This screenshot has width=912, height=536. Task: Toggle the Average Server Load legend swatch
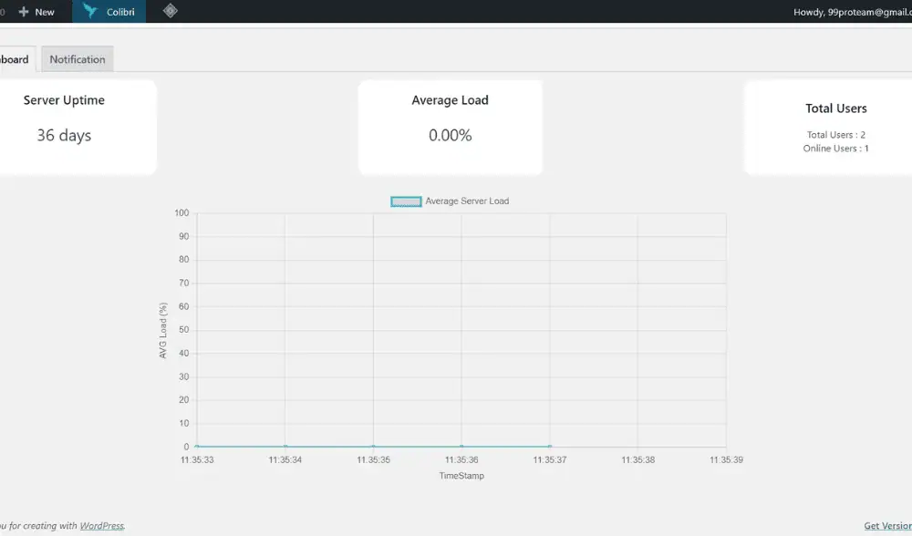coord(406,201)
